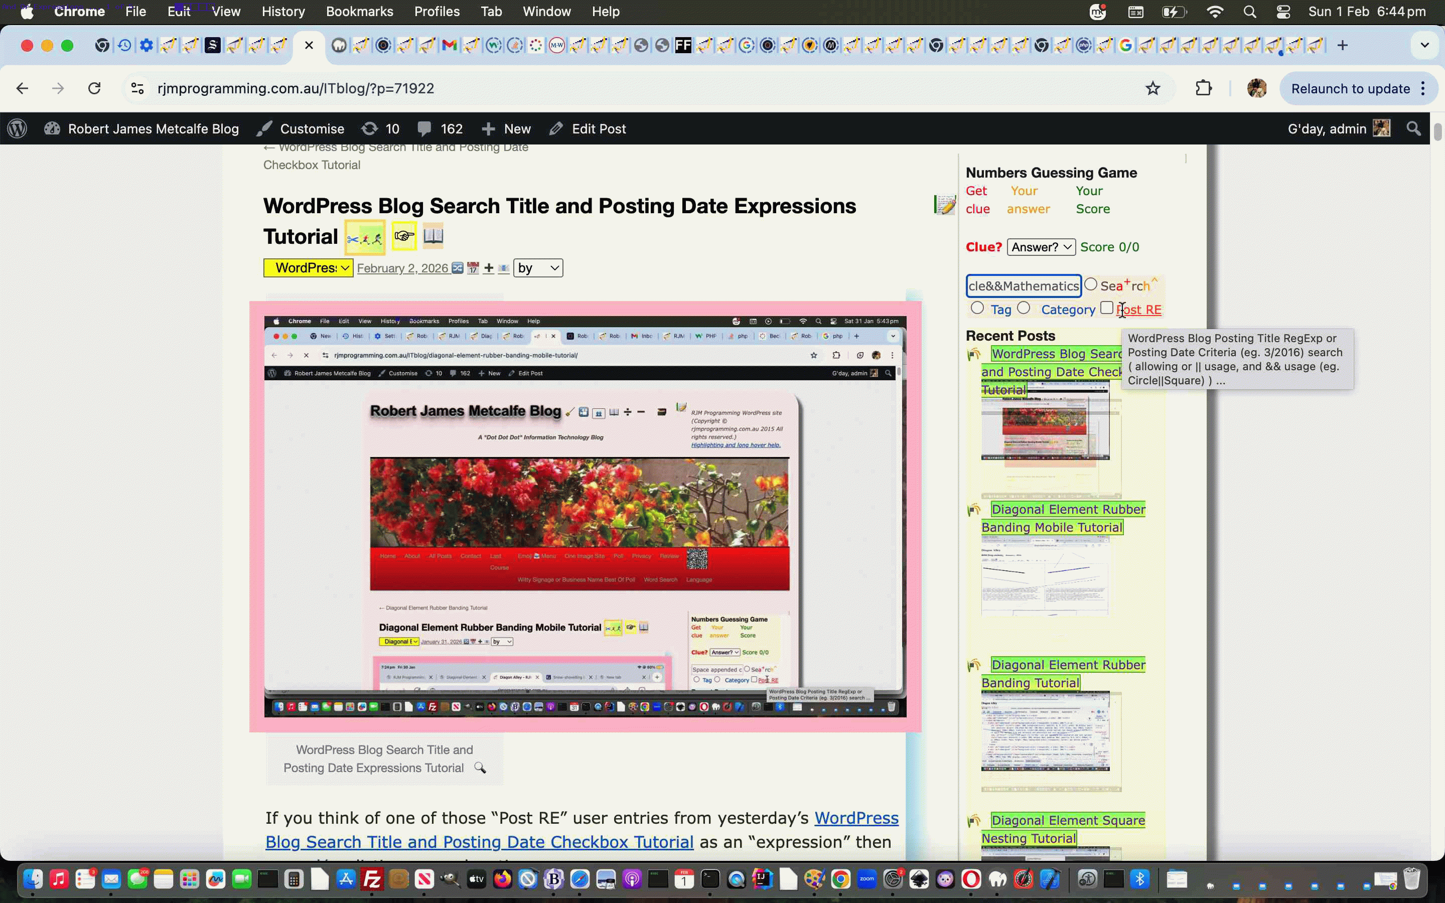Open the Bookmarks menu
The width and height of the screenshot is (1445, 903).
point(359,12)
